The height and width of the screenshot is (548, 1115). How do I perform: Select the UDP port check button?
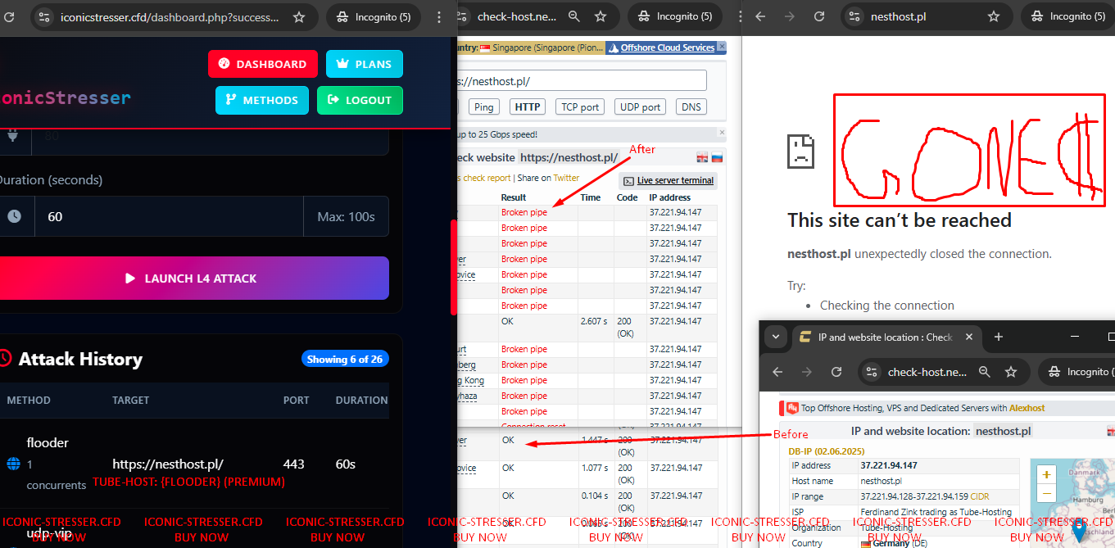[641, 106]
